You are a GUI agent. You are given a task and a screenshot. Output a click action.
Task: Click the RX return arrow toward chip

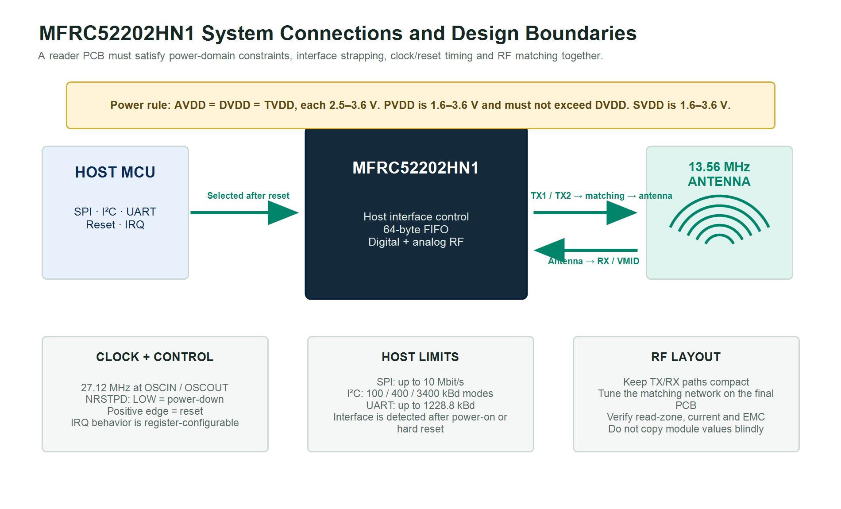coord(585,250)
